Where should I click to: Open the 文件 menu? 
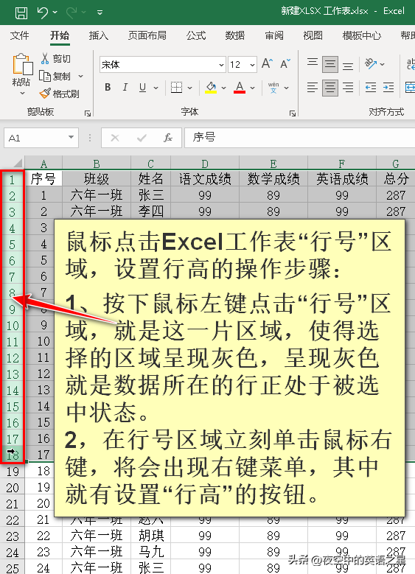19,35
